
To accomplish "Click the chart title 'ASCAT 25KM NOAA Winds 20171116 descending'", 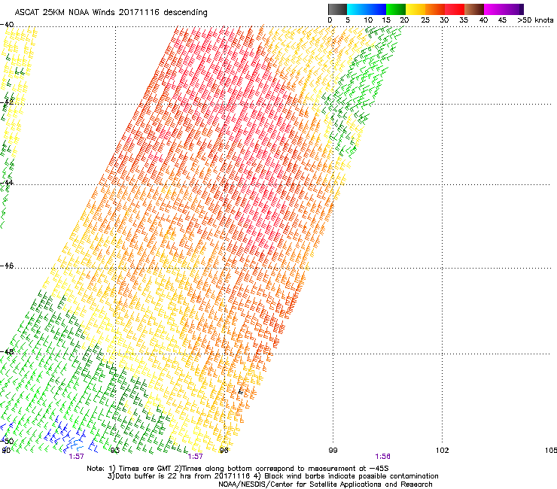I will [x=111, y=13].
